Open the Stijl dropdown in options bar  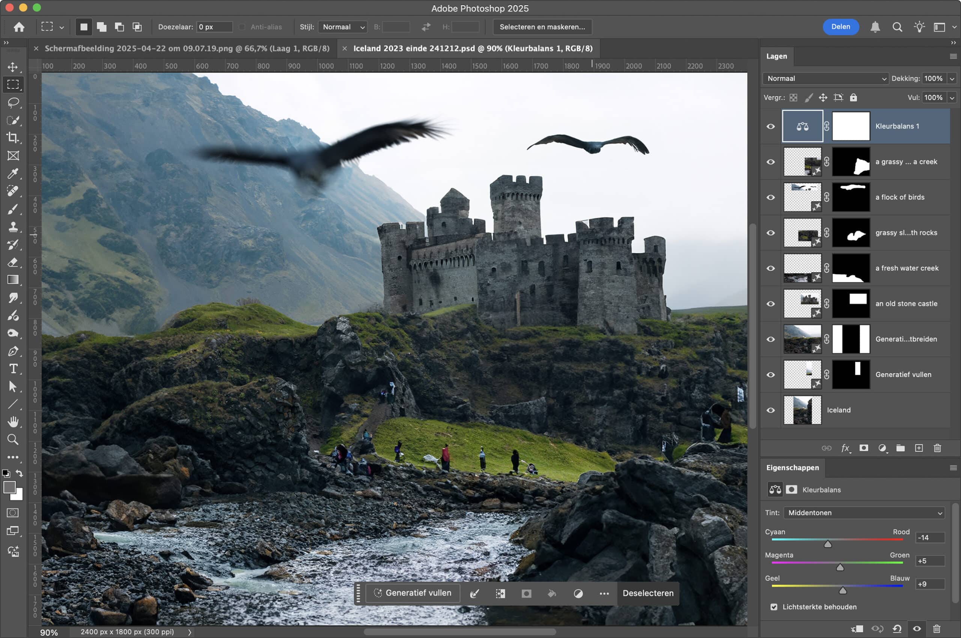(342, 27)
